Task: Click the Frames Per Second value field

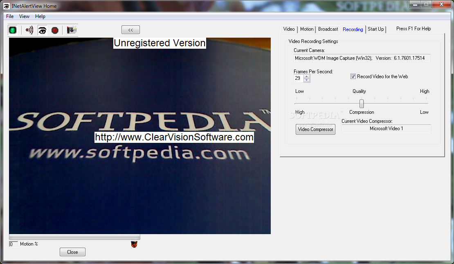Action: pos(299,78)
